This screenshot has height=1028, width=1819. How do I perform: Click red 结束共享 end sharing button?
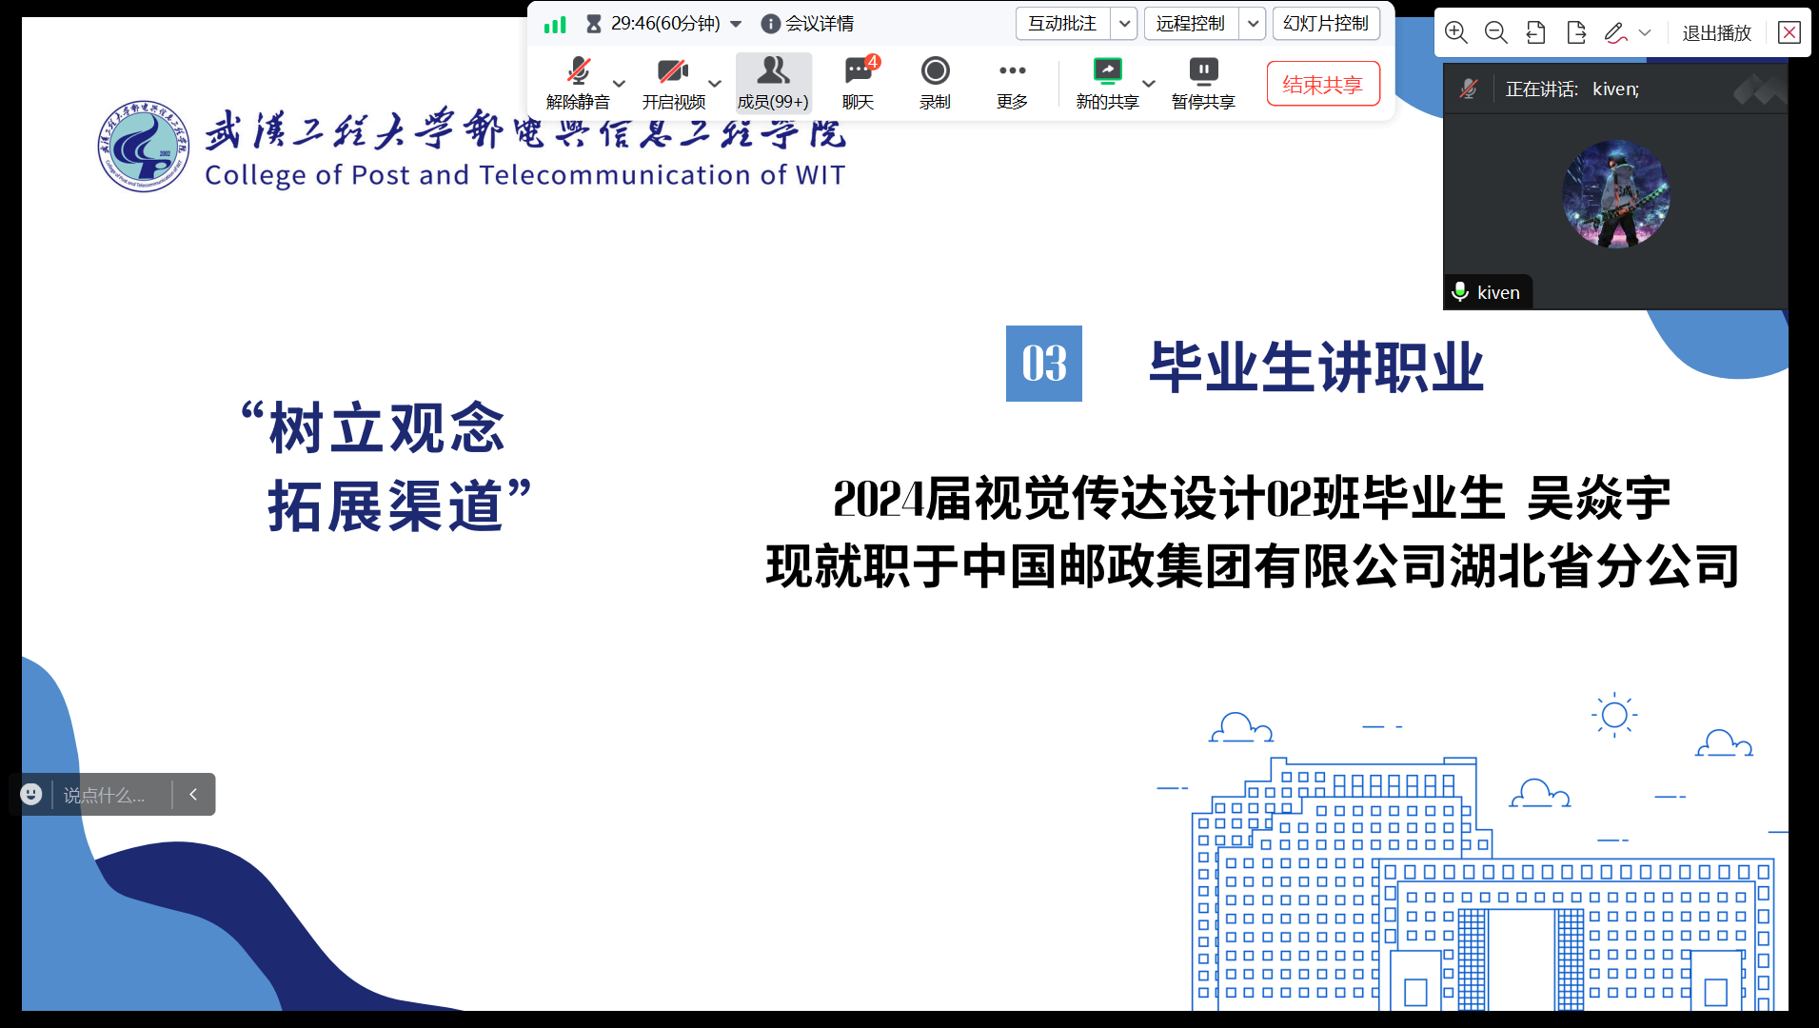[x=1322, y=84]
